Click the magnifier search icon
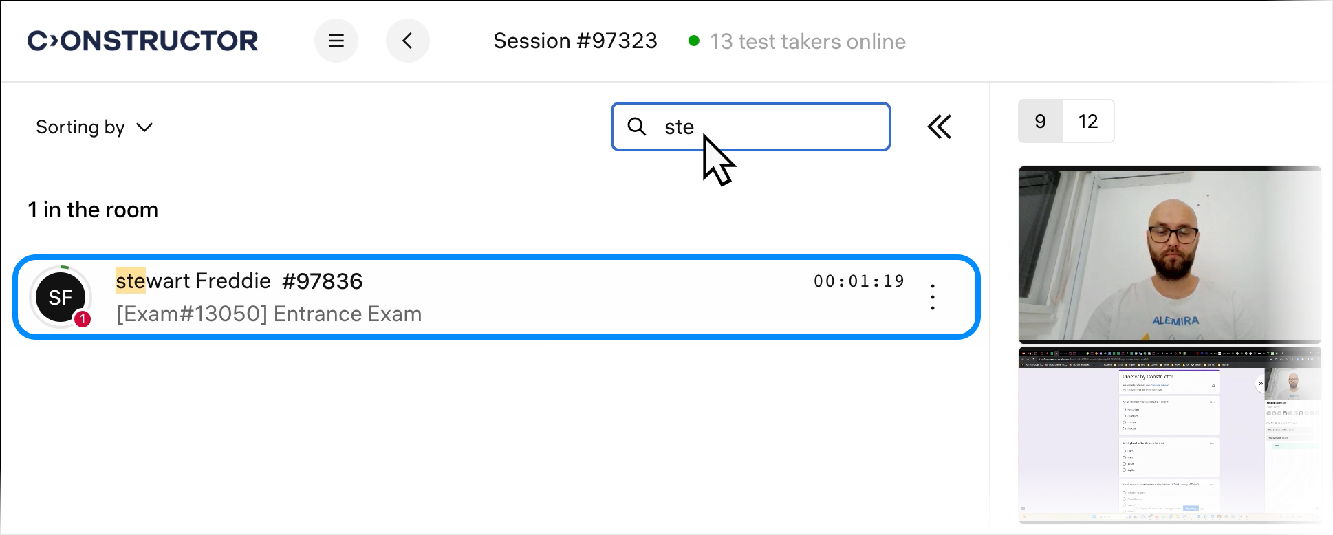Image resolution: width=1333 pixels, height=535 pixels. 637,127
